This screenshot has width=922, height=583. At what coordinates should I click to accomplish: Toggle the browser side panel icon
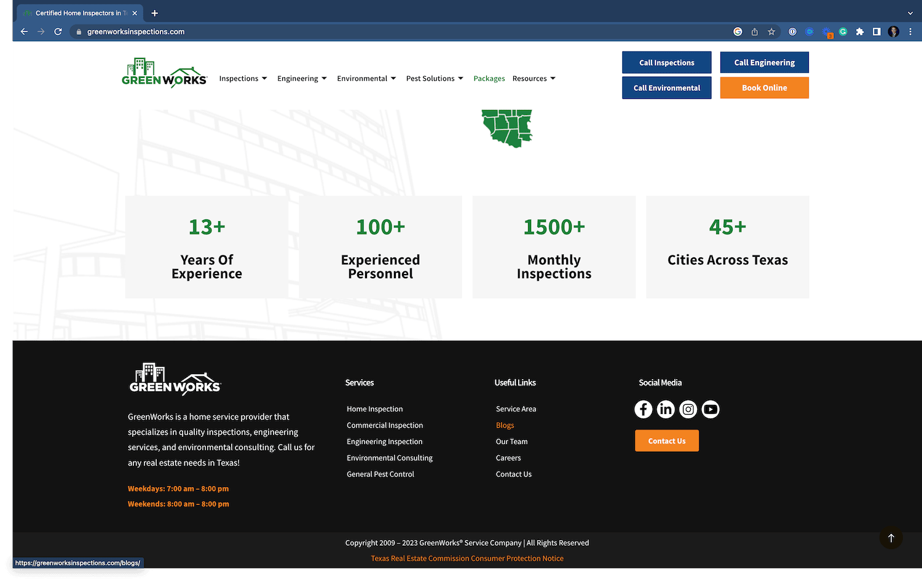coord(877,31)
